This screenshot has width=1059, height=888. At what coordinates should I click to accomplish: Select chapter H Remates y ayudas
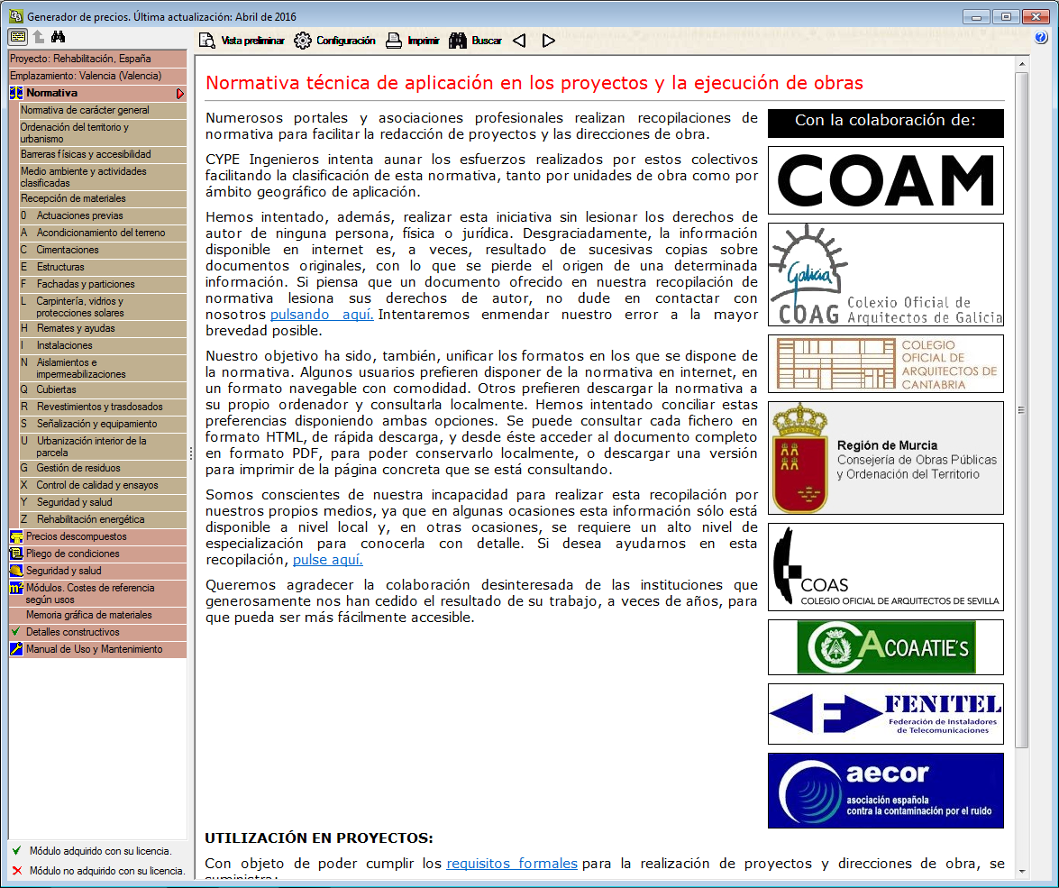coord(104,328)
